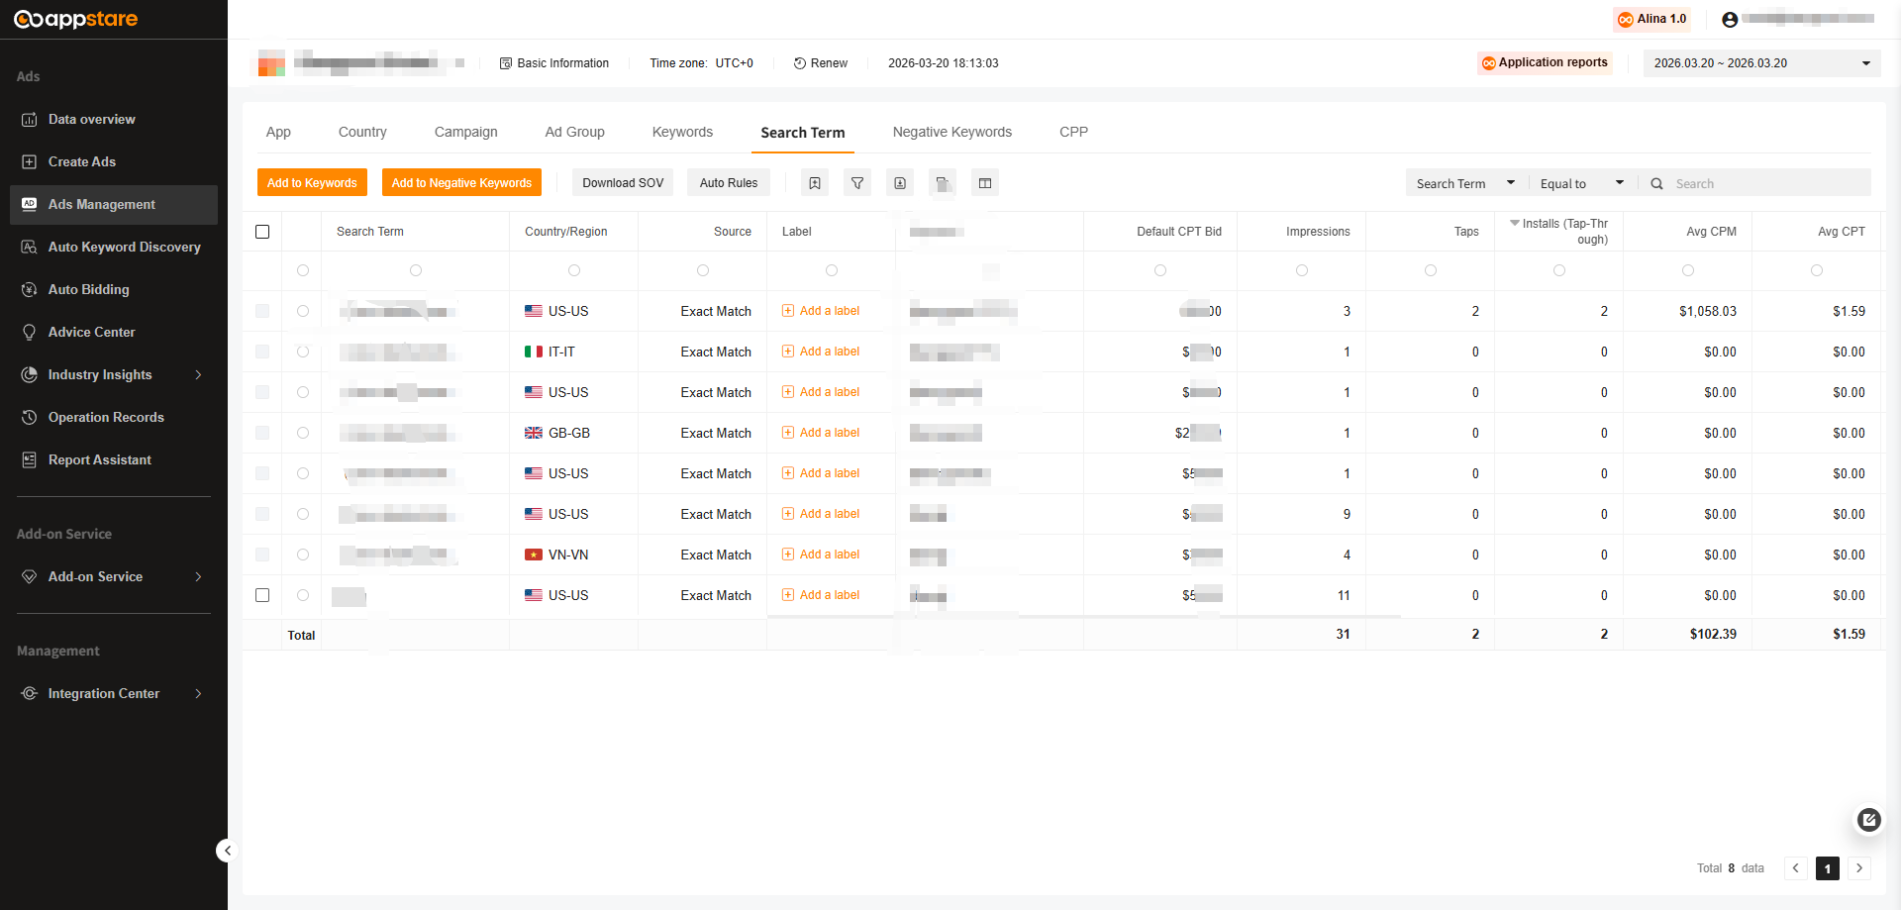Click the plus icon in the IT-IT row label
Image resolution: width=1901 pixels, height=910 pixels.
pyautogui.click(x=788, y=352)
